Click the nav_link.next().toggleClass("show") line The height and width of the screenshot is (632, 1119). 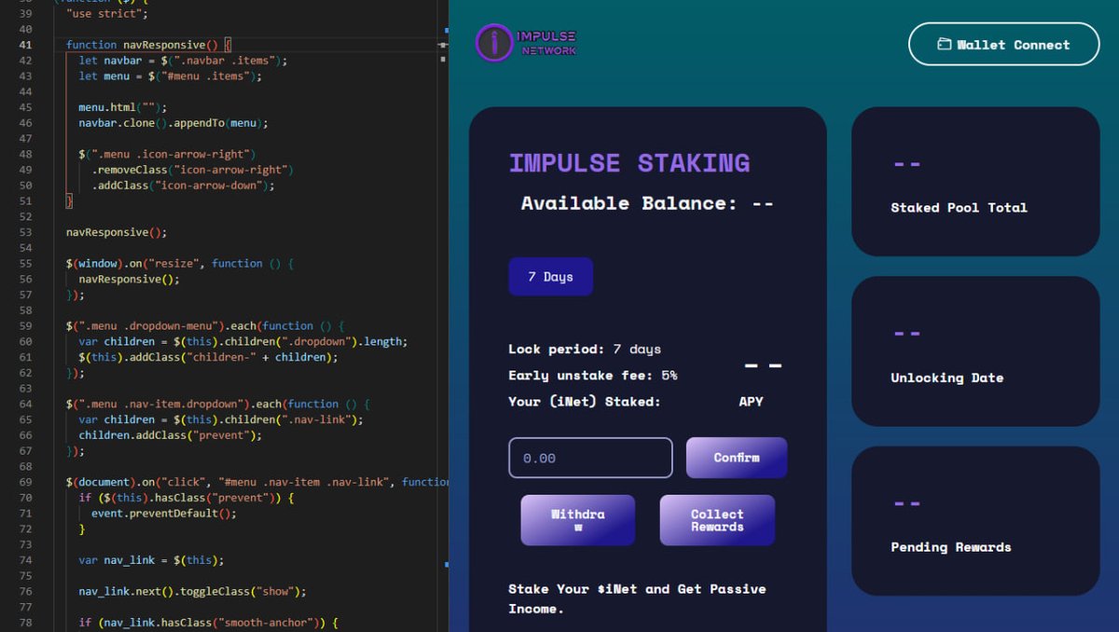click(x=192, y=592)
